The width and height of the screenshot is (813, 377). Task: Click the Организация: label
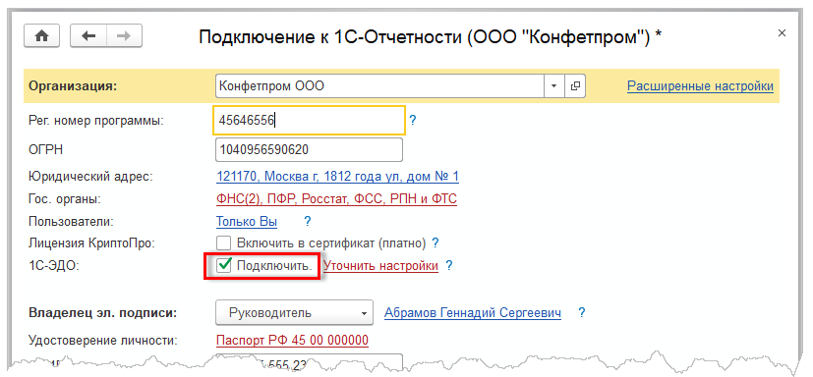tap(73, 86)
